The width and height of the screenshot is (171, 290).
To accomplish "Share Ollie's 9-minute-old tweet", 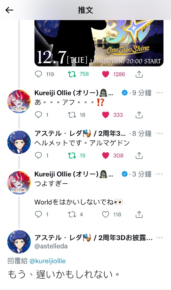I will (x=139, y=115).
